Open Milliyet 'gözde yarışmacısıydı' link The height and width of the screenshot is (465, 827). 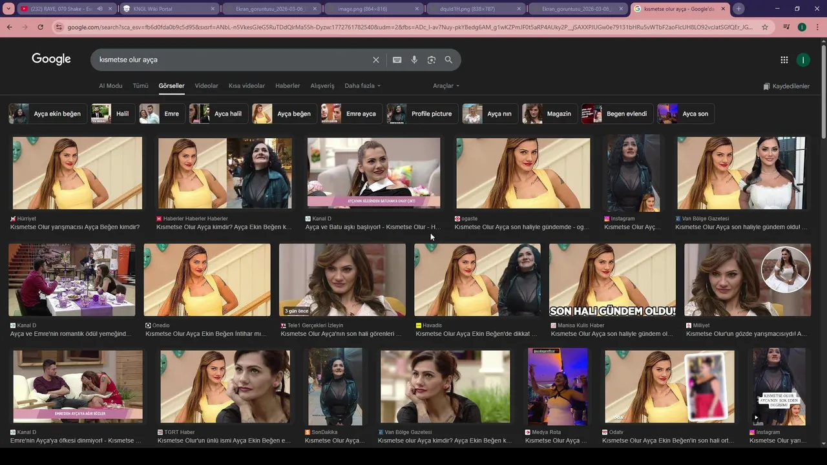pos(746,334)
